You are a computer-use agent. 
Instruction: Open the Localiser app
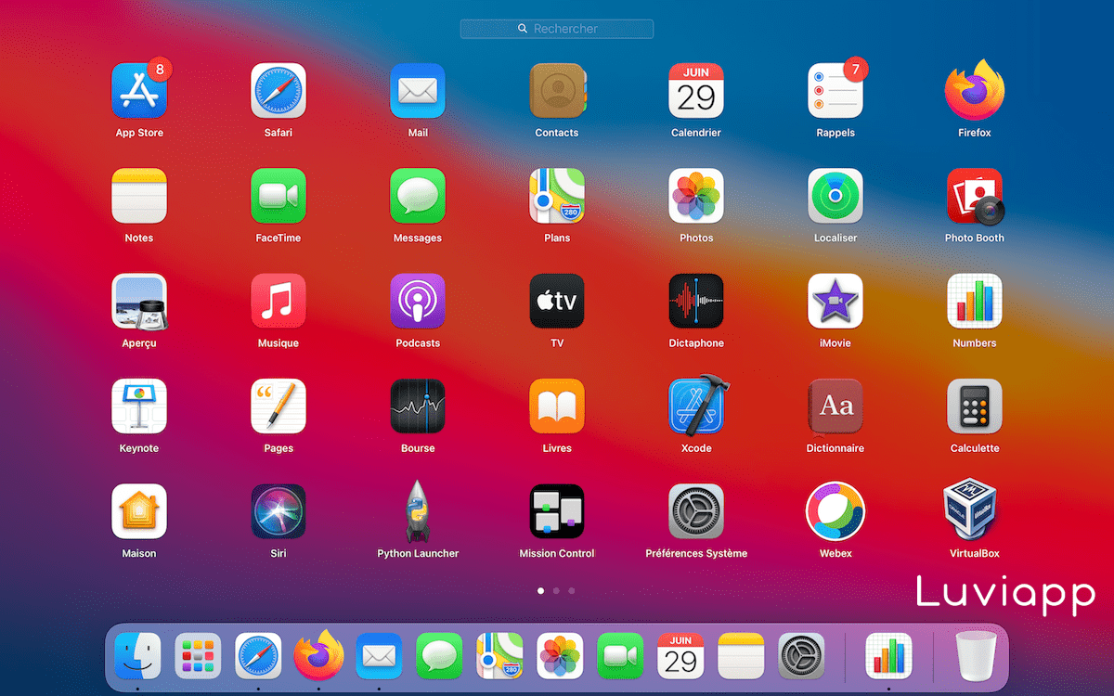(835, 196)
